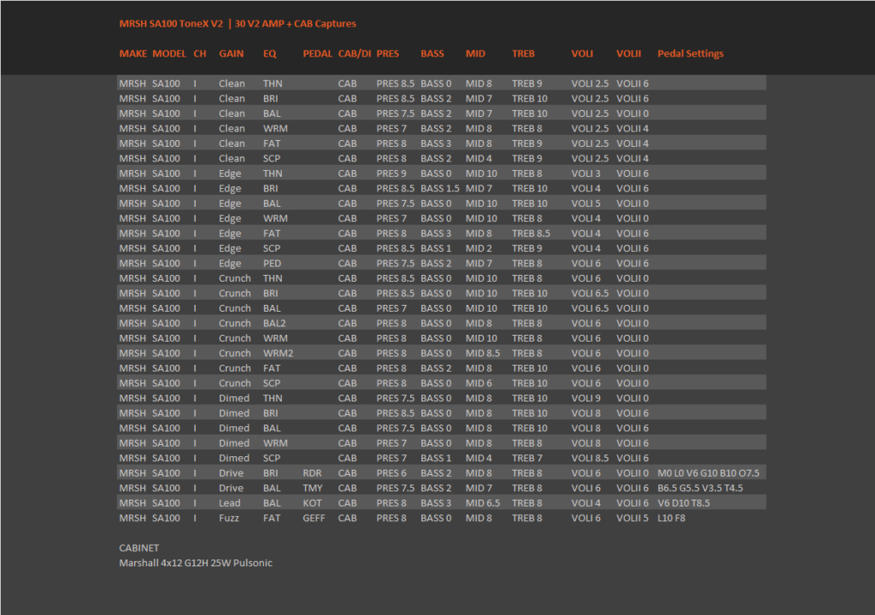Click MID 4 in Clean SCP row
Image resolution: width=875 pixels, height=615 pixels.
click(x=479, y=159)
